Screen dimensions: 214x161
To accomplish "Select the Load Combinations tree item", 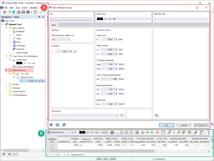I will coord(25,67).
